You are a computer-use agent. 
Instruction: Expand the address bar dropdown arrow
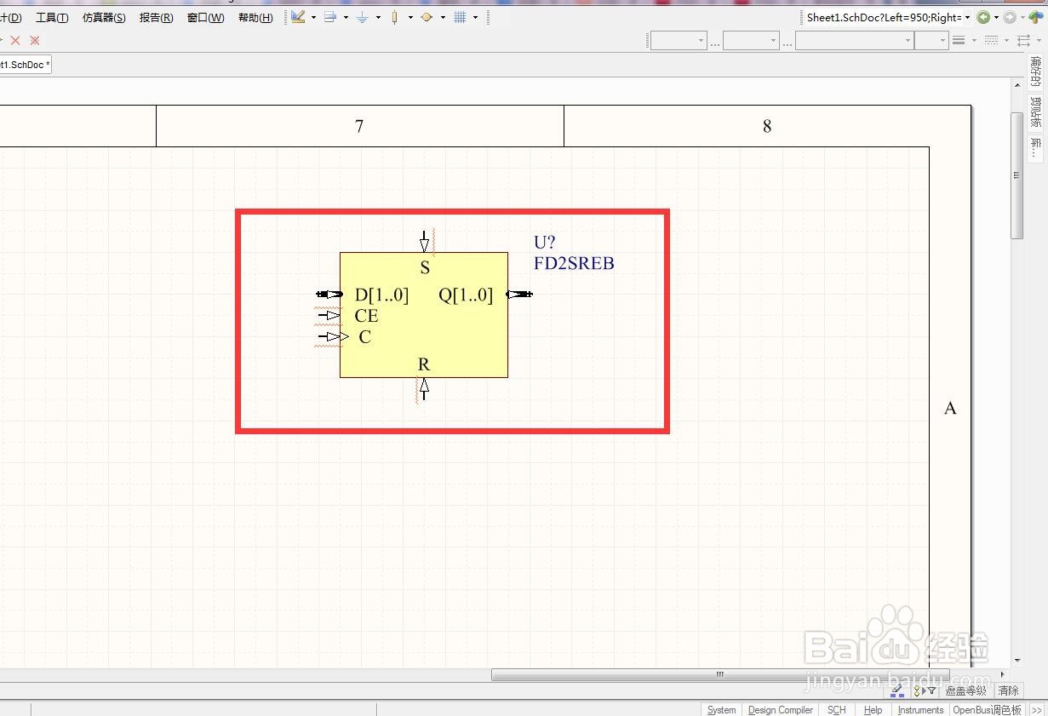(968, 18)
